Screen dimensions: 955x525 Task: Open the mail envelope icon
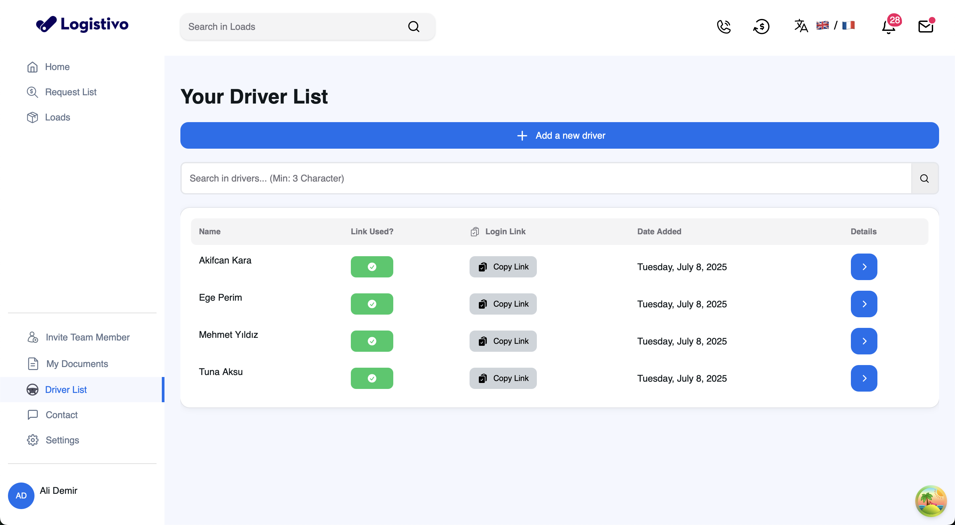tap(925, 26)
